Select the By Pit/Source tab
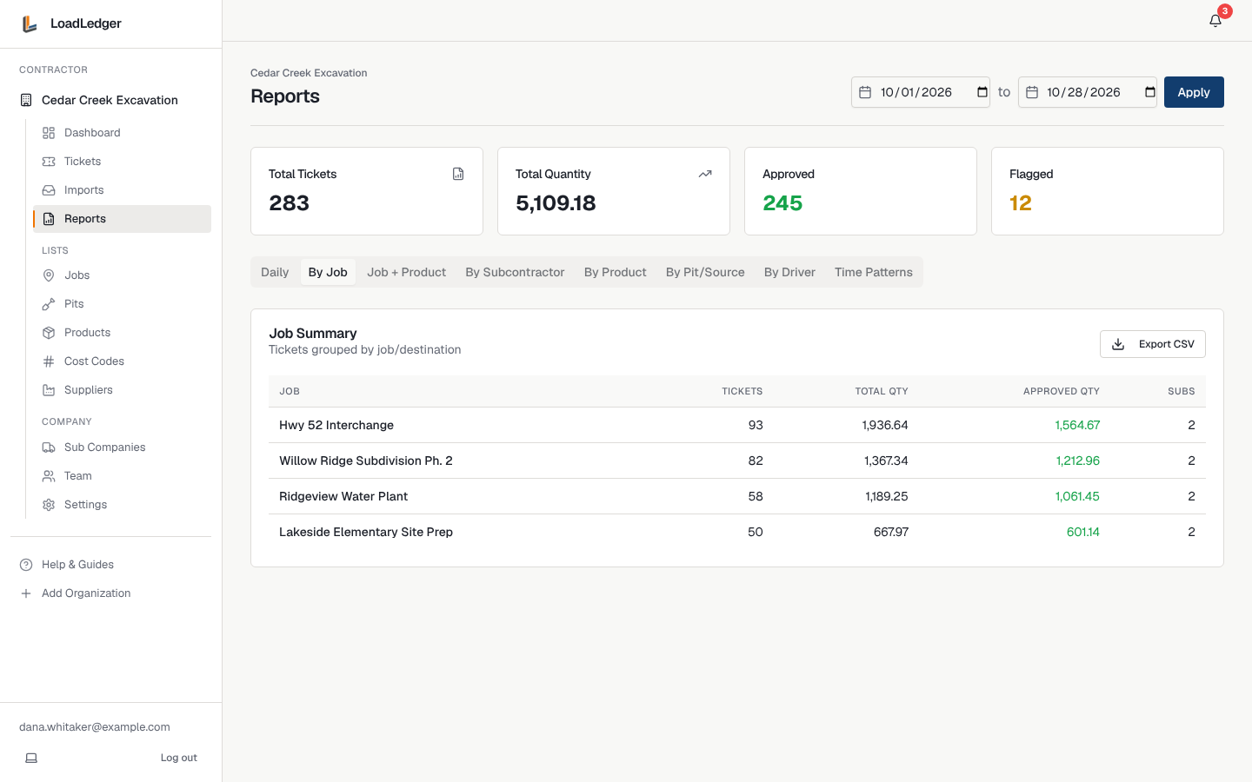1252x782 pixels. (x=705, y=272)
